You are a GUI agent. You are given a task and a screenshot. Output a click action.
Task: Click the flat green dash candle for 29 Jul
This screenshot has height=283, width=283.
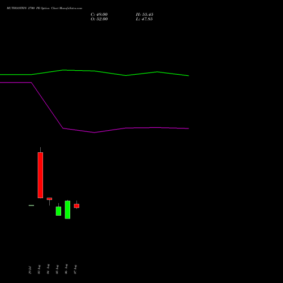31,205
